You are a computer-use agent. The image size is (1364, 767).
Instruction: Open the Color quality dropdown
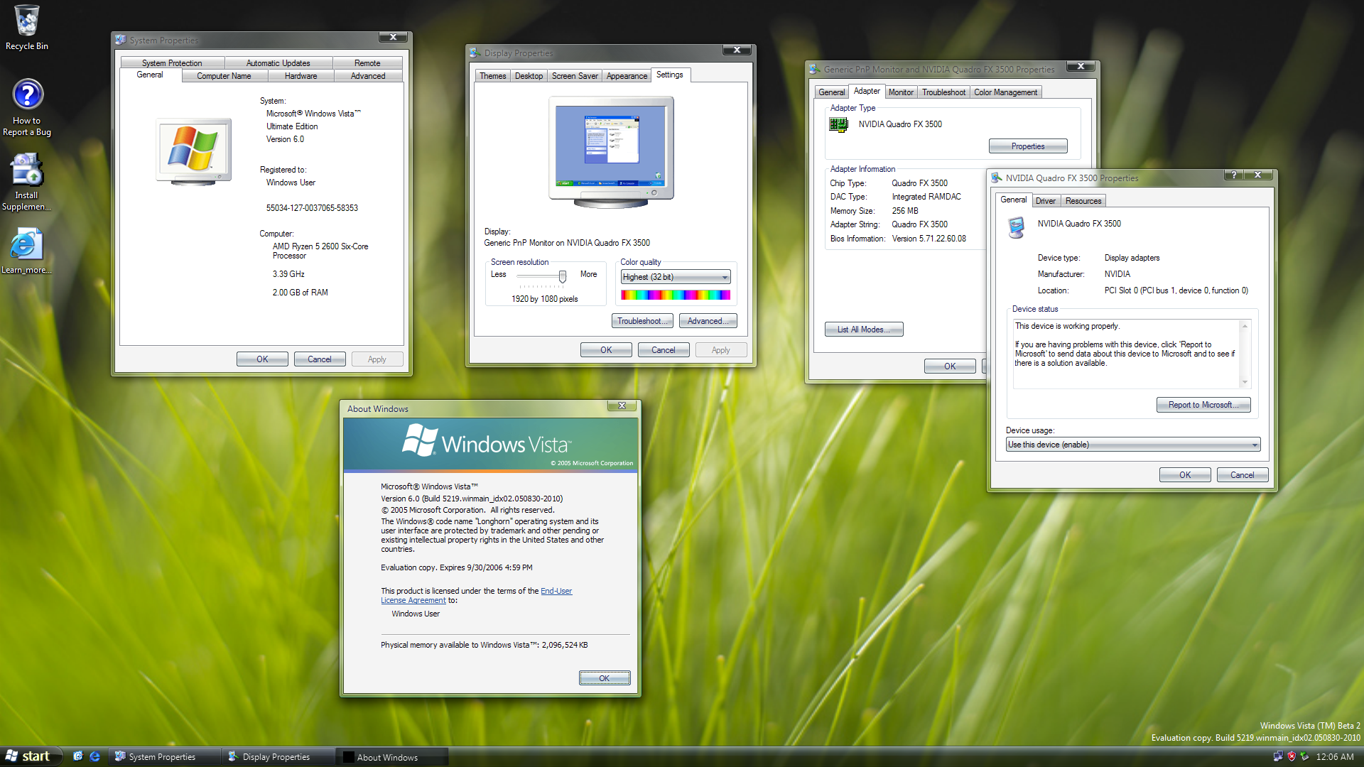click(676, 277)
